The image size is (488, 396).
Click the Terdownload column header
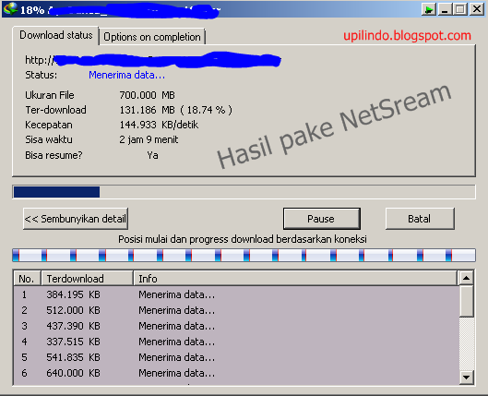tap(87, 279)
